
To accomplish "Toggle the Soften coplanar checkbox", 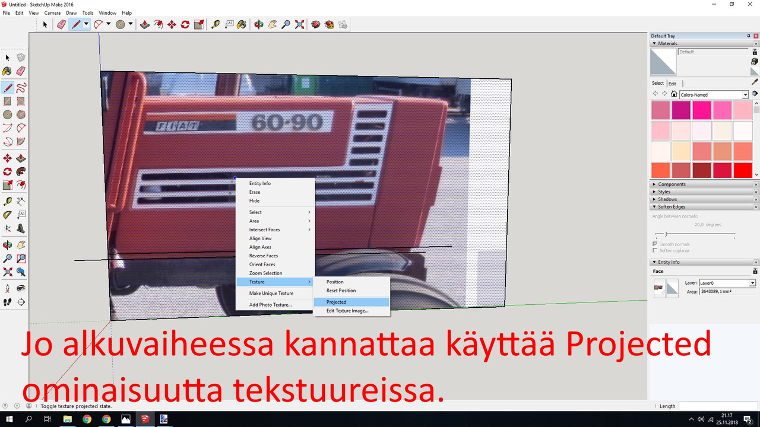I will coord(655,250).
